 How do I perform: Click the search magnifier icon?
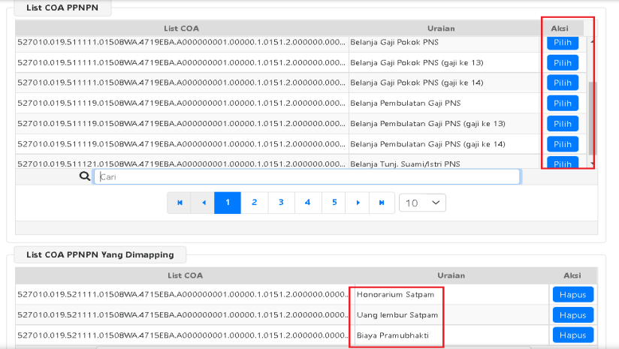84,176
